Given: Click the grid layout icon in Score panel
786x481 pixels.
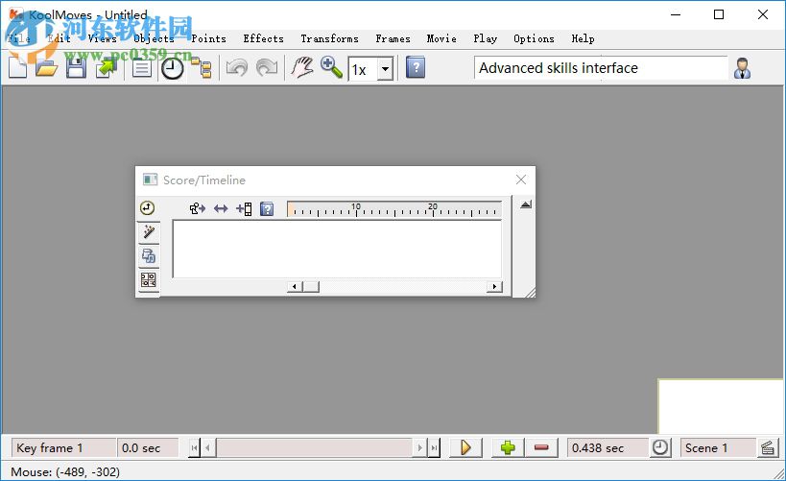Looking at the screenshot, I should coord(149,280).
